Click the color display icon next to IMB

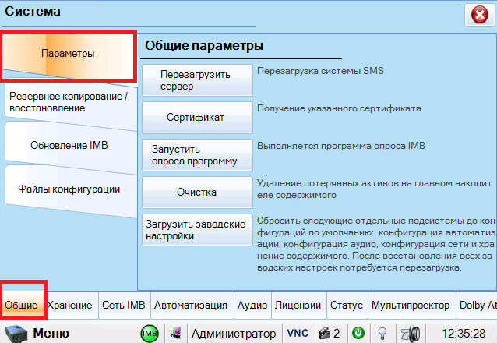click(174, 334)
